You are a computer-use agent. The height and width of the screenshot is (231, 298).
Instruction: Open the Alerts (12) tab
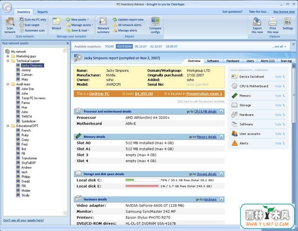267,61
